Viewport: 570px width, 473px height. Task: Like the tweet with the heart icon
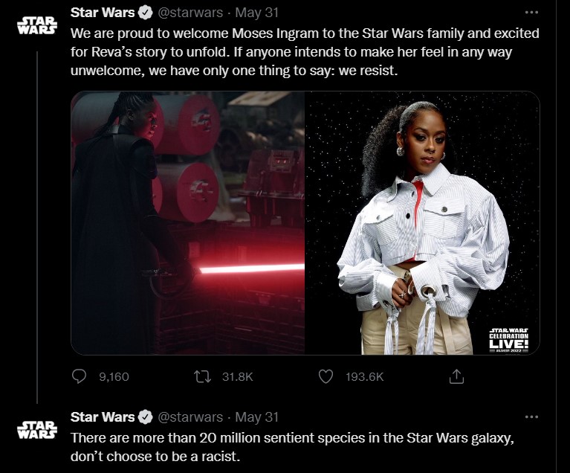(x=326, y=376)
